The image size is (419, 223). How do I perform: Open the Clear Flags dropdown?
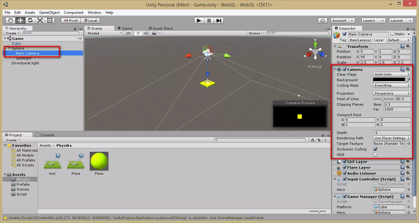[x=392, y=74]
